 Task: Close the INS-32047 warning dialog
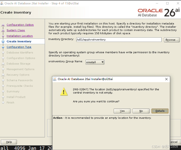166,79
